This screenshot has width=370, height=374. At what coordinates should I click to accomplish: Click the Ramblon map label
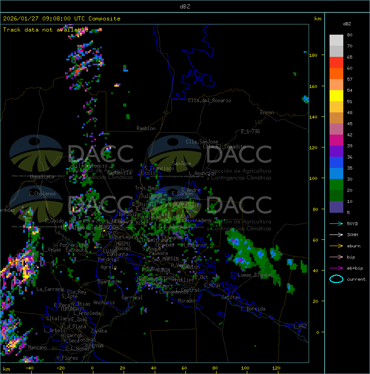(146, 128)
